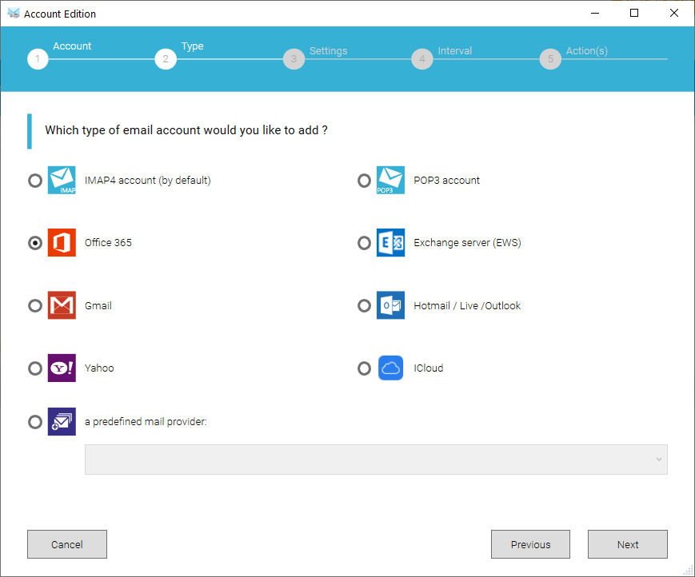695x577 pixels.
Task: Click the predefined mail provider icon
Action: pyautogui.click(x=62, y=422)
